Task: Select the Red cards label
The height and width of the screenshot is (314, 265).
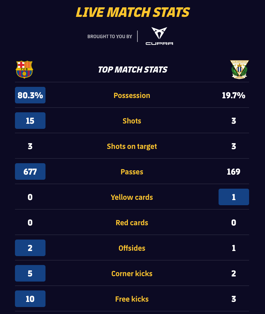Action: click(x=132, y=223)
